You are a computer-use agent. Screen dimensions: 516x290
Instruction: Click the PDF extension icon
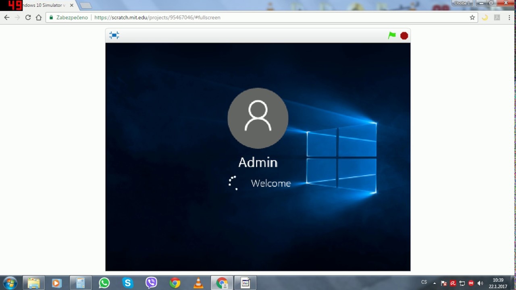click(497, 17)
